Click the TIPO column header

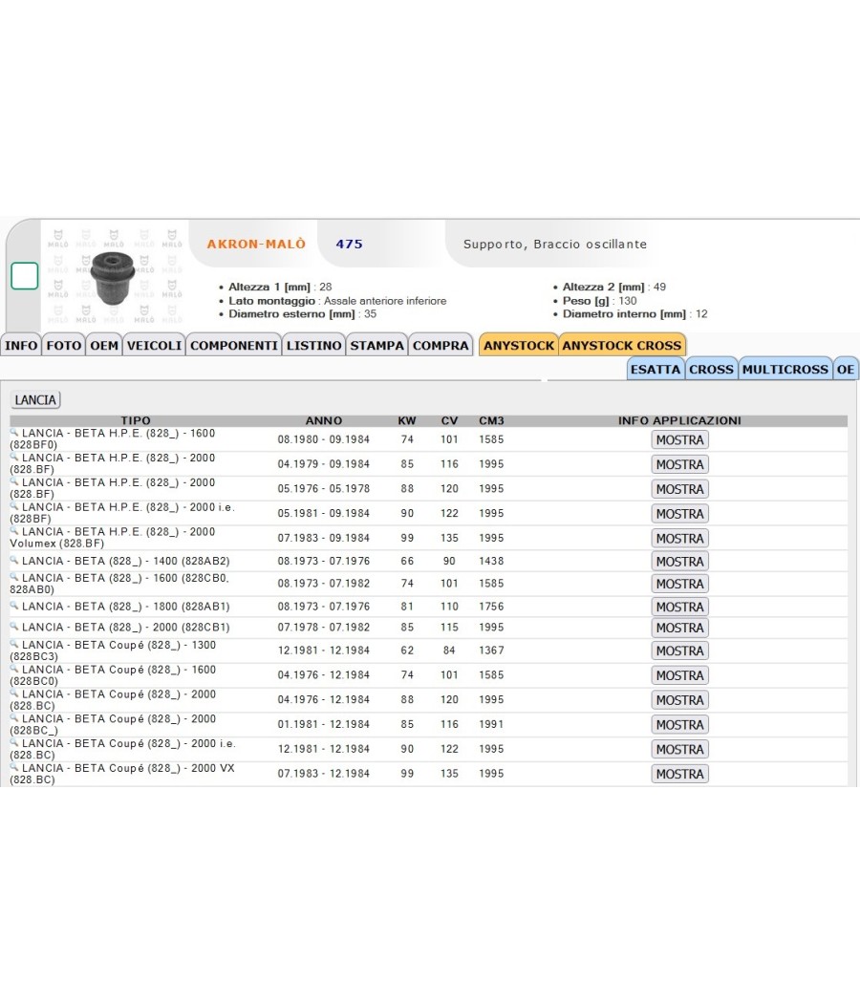(x=136, y=421)
